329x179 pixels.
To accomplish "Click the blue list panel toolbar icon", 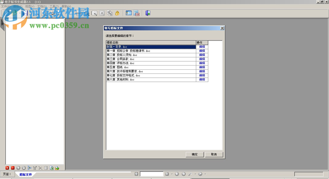I will coord(128,13).
